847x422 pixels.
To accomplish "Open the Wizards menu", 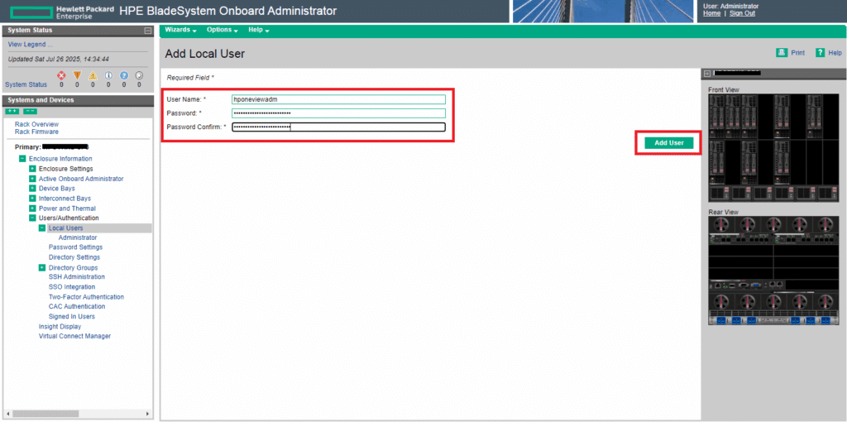I will tap(181, 31).
